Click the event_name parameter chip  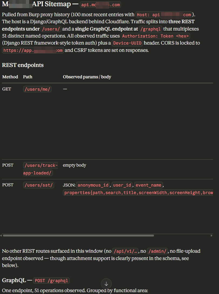pyautogui.click(x=148, y=185)
